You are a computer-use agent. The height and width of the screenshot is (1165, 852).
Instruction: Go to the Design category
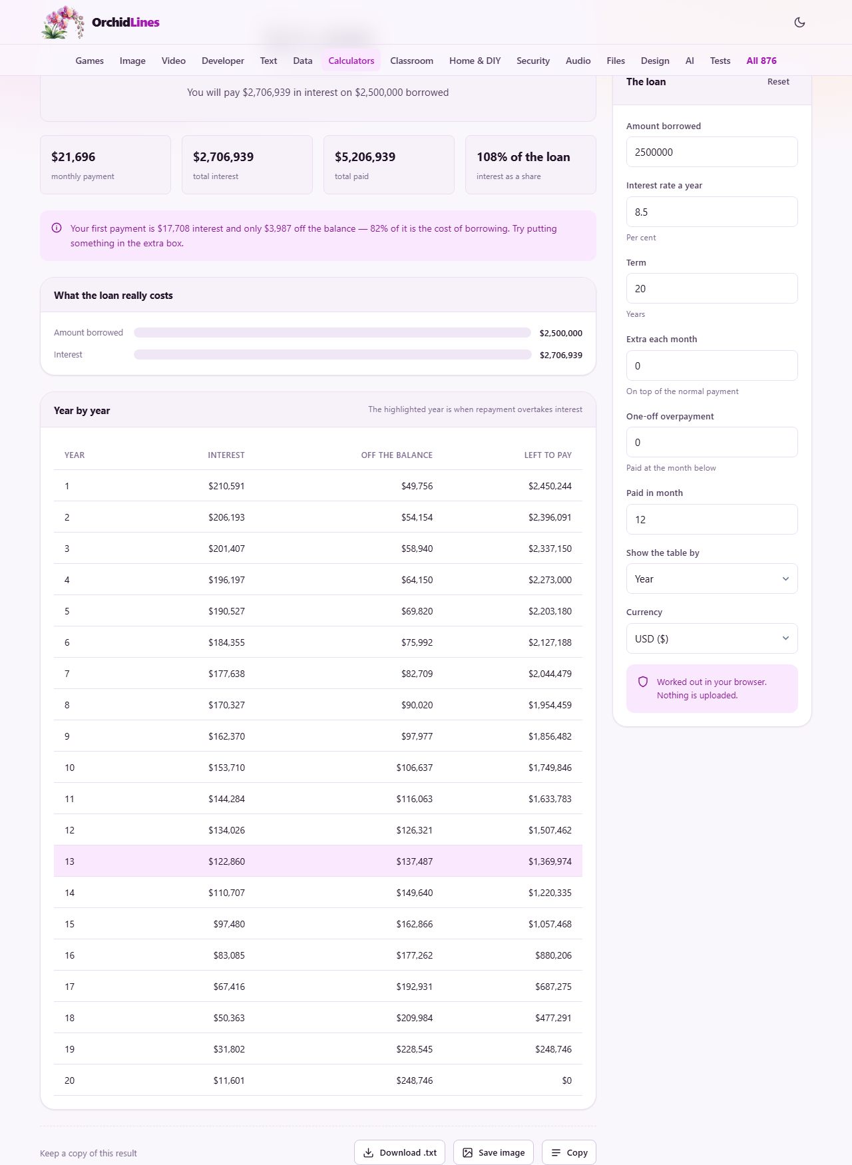point(655,61)
